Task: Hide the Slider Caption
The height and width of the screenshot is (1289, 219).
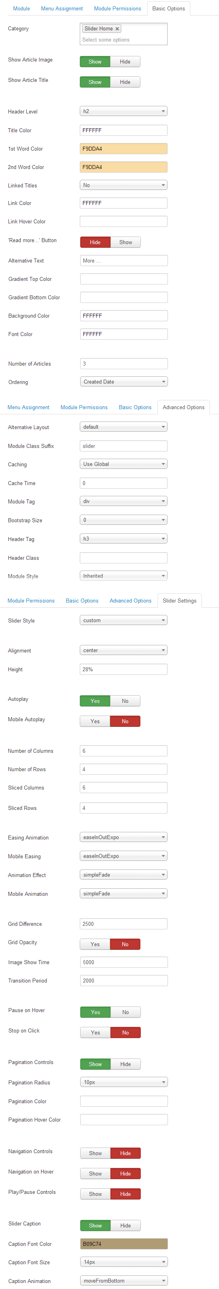Action: point(126,1225)
